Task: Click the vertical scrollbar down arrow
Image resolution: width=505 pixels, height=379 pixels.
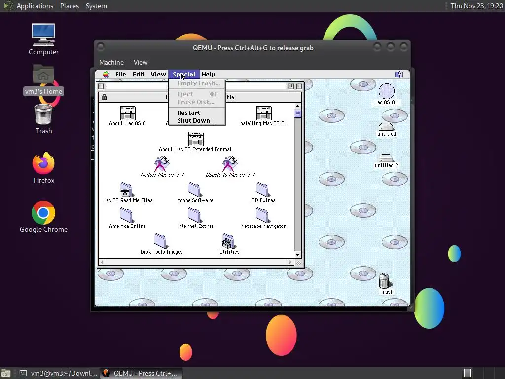Action: (298, 255)
